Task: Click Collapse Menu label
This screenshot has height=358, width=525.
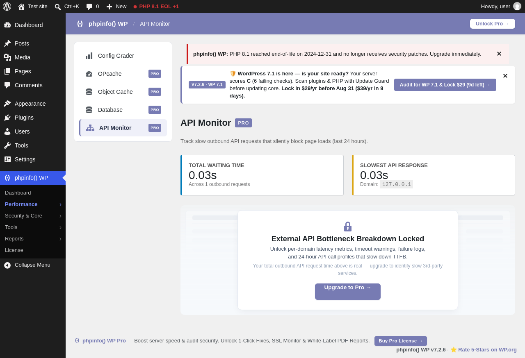Action: [x=32, y=265]
